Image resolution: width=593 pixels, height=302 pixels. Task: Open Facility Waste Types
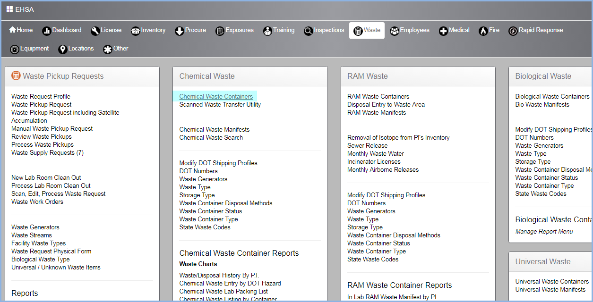pos(39,243)
